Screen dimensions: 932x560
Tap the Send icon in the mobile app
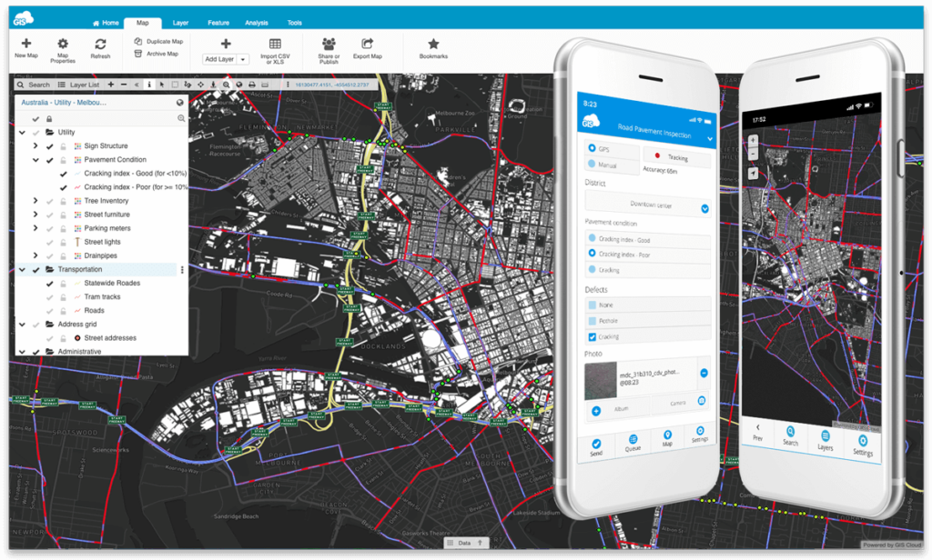pos(597,442)
